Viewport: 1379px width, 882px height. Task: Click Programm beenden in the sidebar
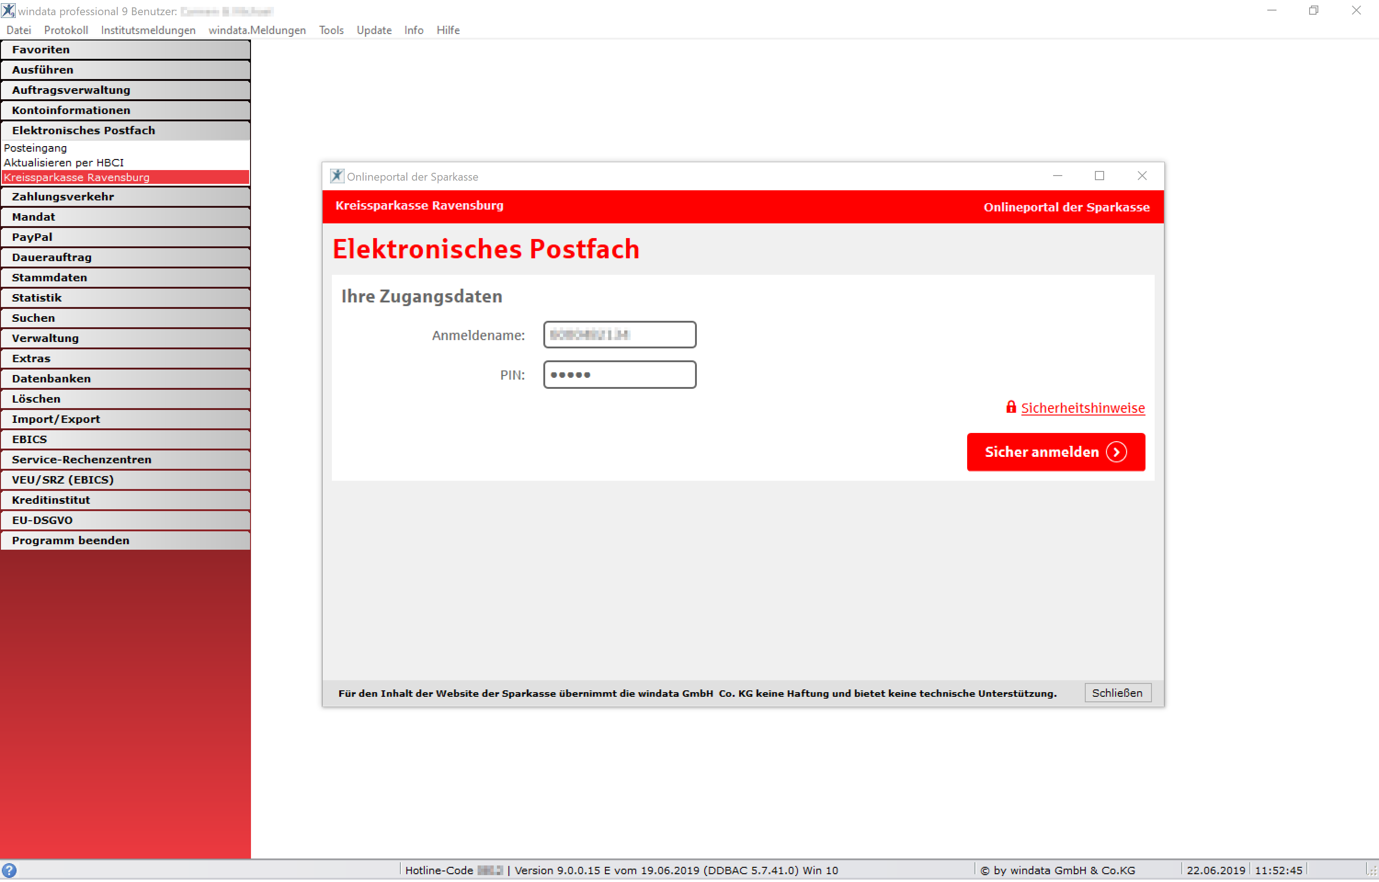click(125, 541)
